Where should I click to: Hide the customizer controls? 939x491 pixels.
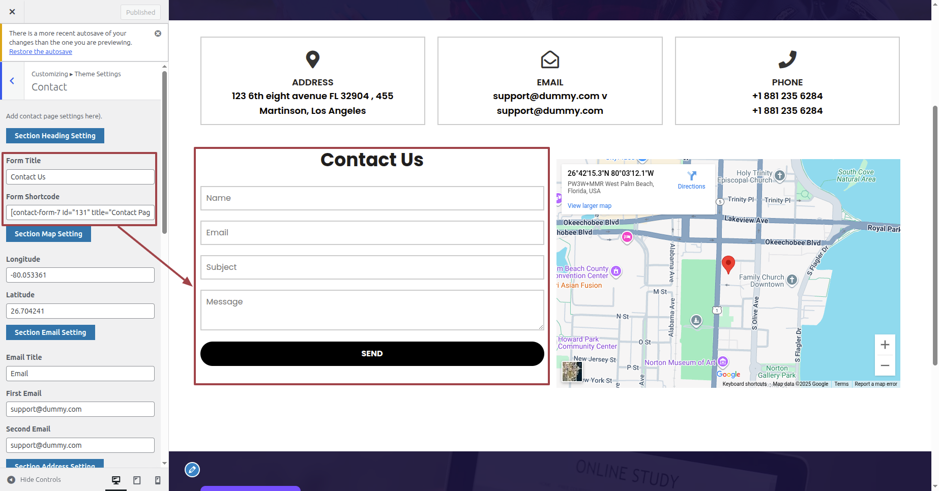[x=34, y=480]
